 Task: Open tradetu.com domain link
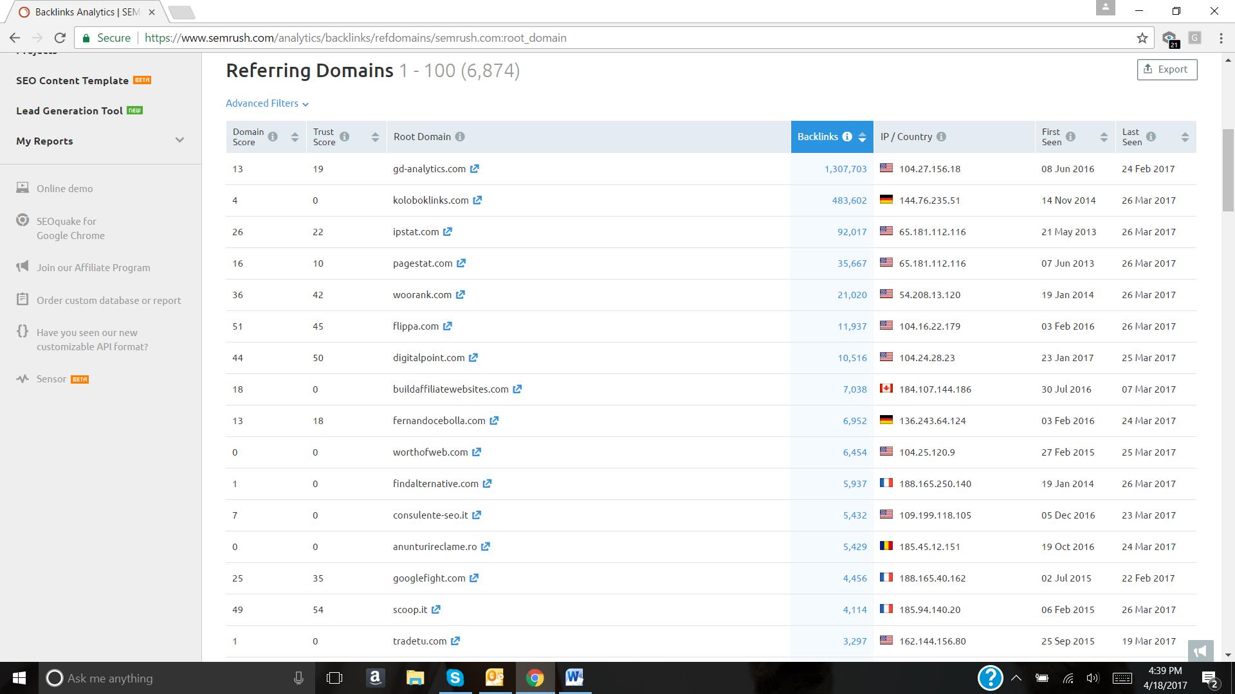coord(419,641)
